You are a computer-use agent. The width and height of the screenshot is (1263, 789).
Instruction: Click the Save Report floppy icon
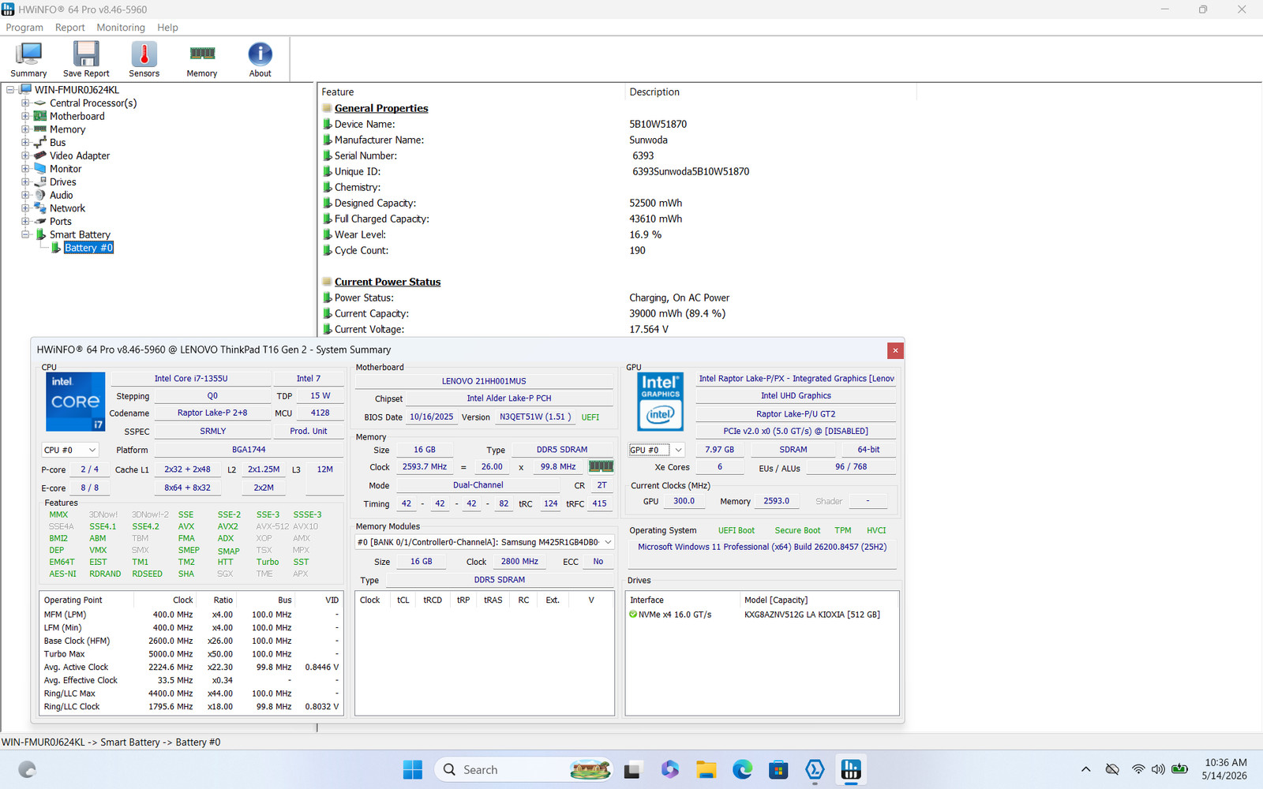(86, 59)
